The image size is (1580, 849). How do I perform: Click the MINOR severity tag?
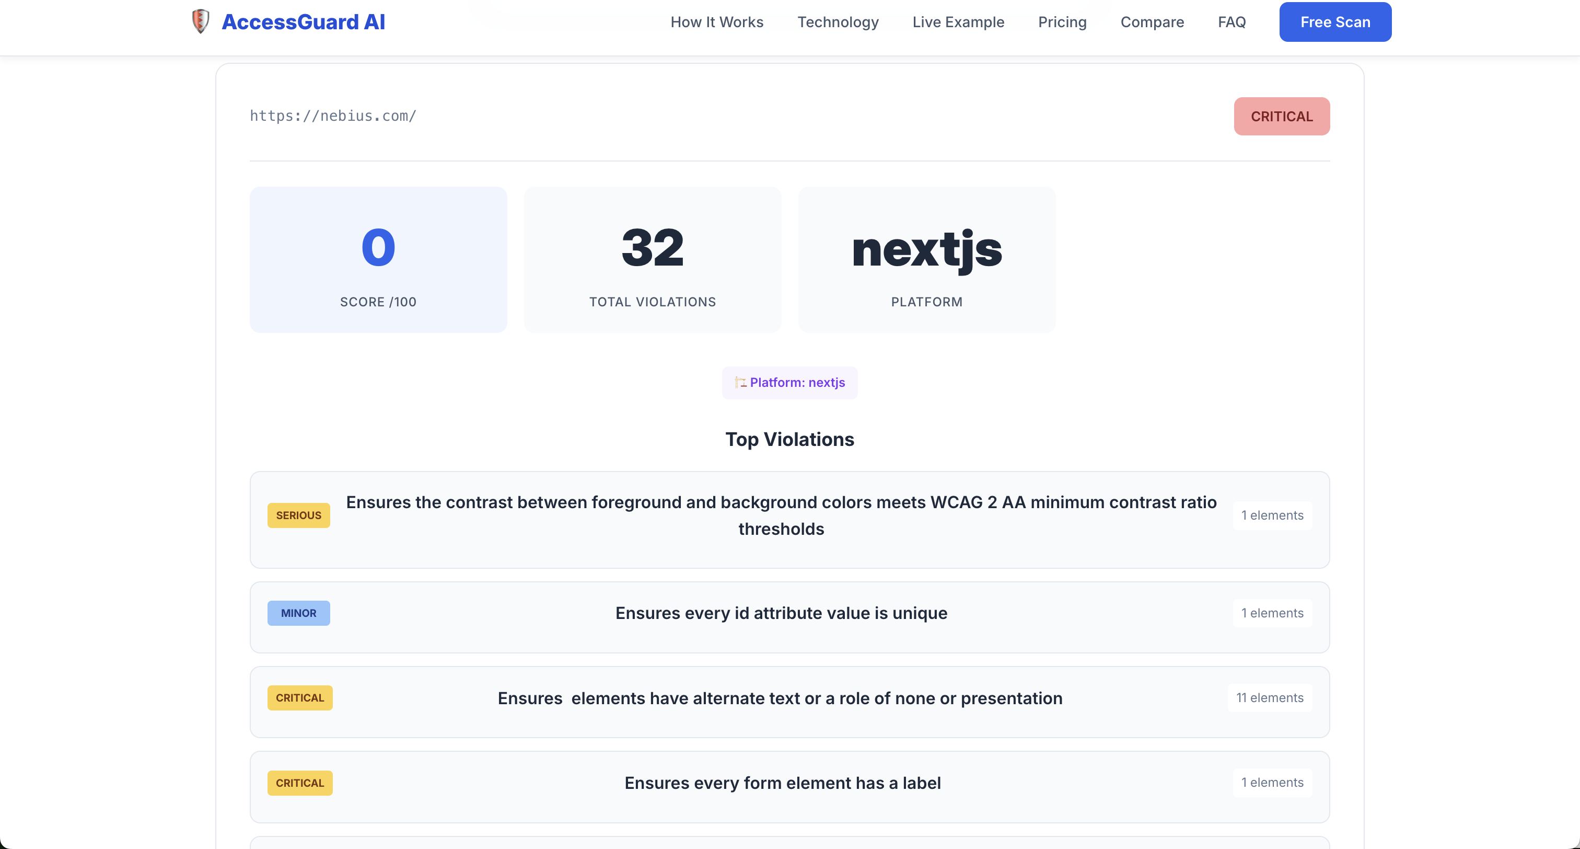pyautogui.click(x=299, y=613)
